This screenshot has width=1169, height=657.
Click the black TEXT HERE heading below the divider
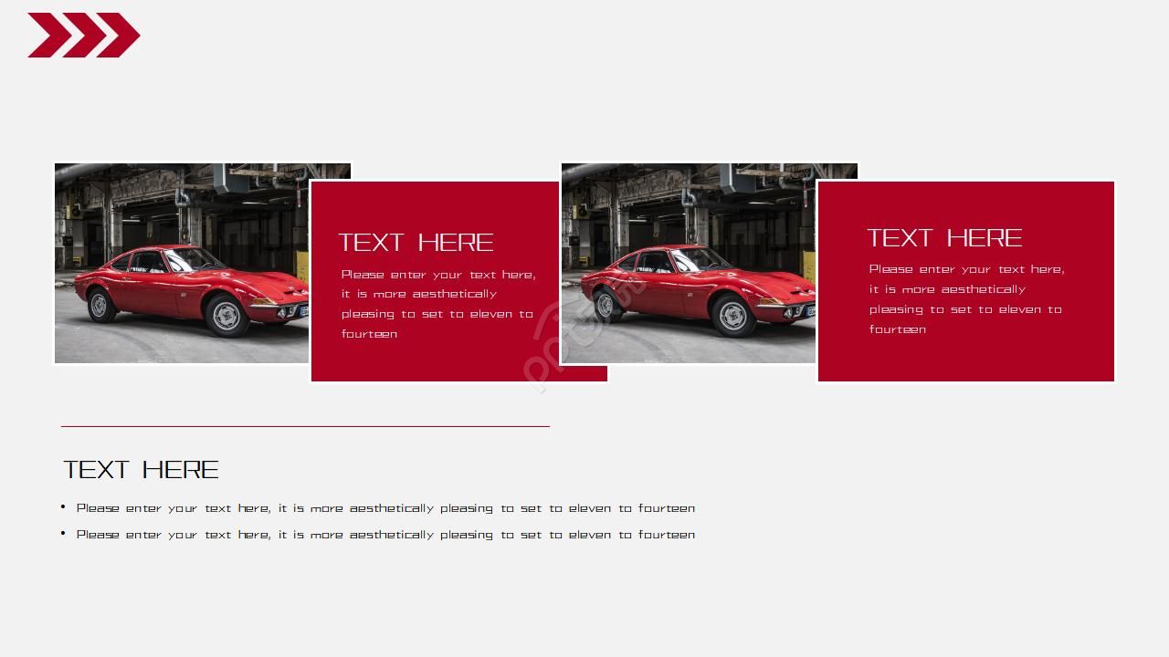click(141, 470)
